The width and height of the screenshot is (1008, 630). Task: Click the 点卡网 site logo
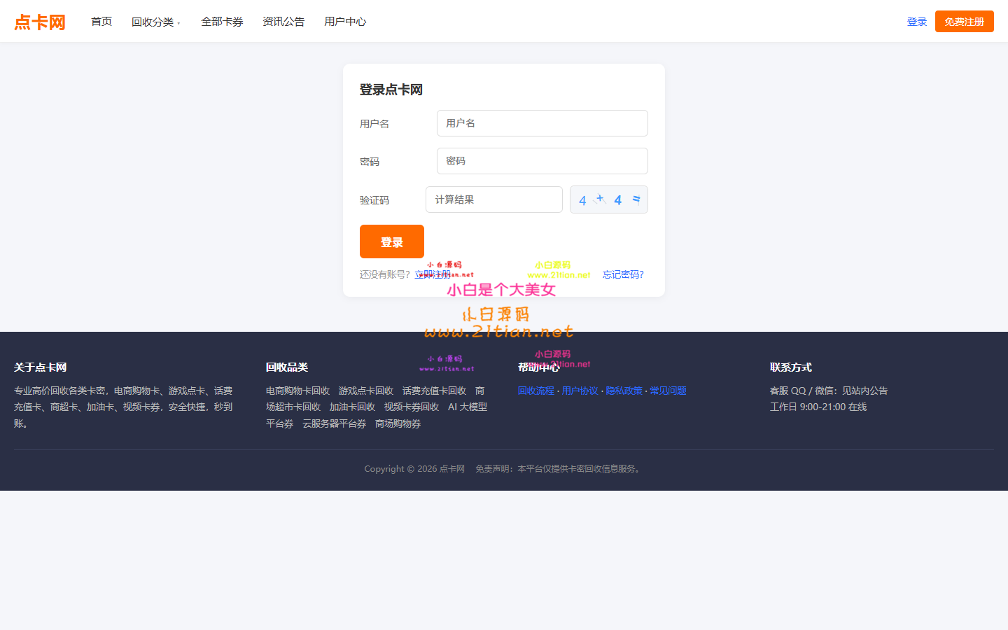pos(40,22)
